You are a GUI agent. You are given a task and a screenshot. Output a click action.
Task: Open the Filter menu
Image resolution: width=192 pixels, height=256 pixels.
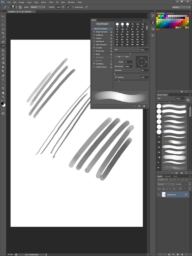click(51, 2)
